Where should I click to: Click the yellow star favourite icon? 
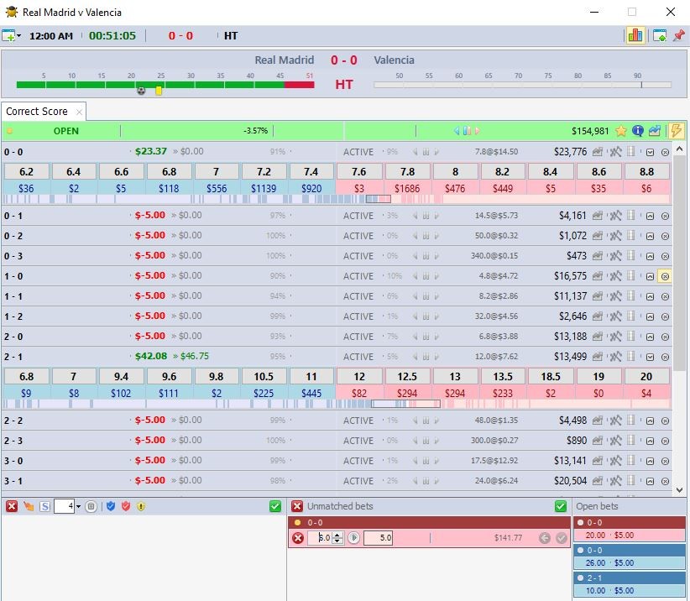point(621,131)
